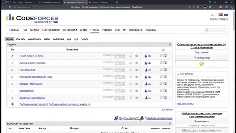The image size is (236, 133).
Task: Edit icon in problem B row
Action: coord(161,63)
